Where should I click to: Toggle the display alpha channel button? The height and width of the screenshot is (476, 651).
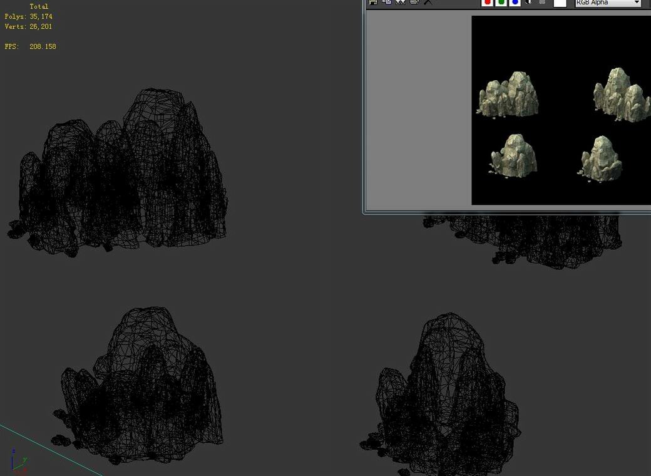click(528, 2)
